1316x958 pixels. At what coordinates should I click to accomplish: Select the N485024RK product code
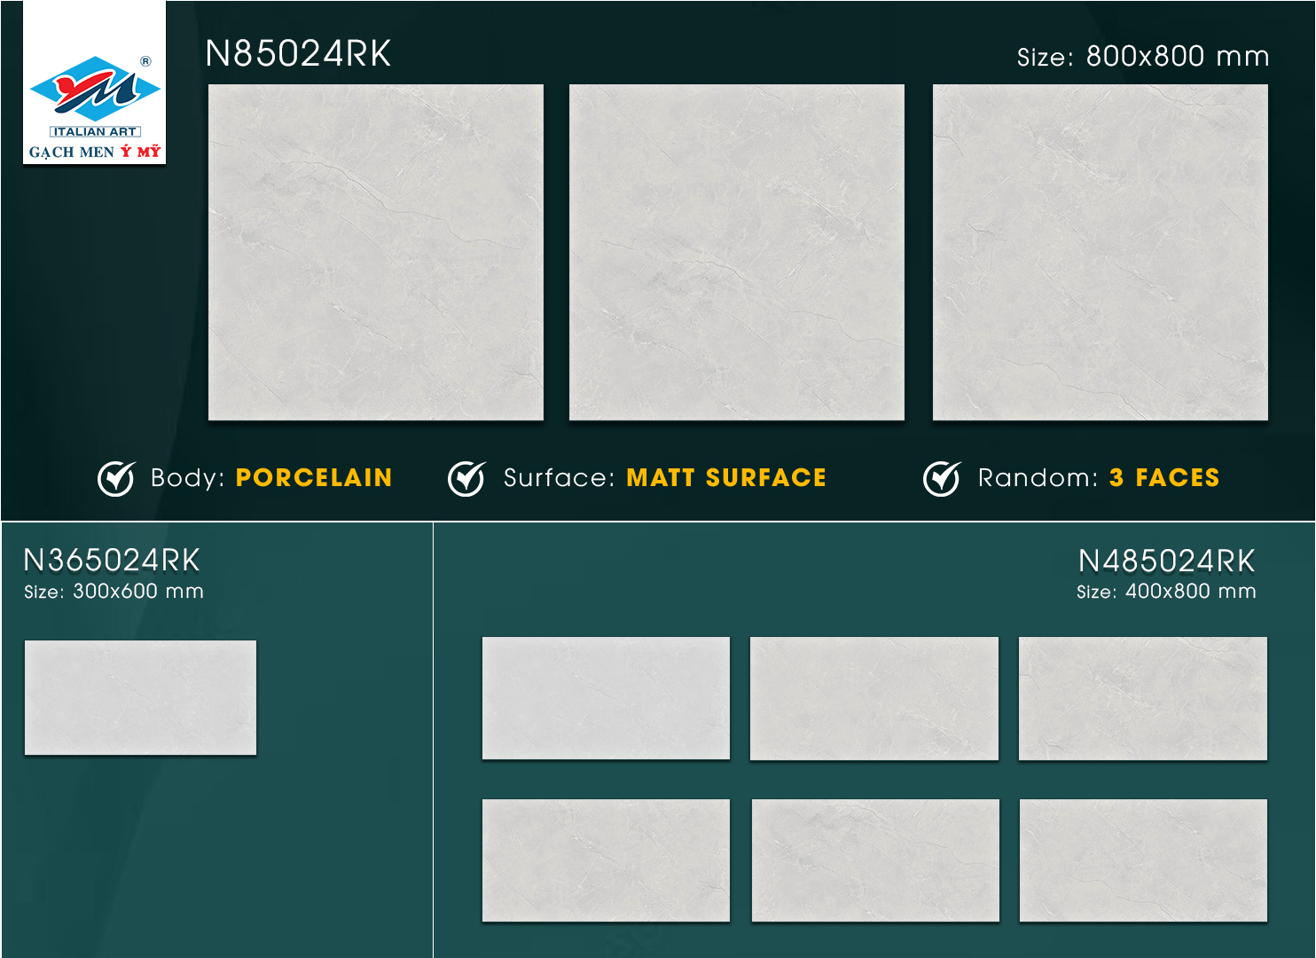[1166, 561]
